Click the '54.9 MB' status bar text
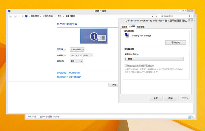Viewport: 205px width, 131px height. [x=56, y=117]
